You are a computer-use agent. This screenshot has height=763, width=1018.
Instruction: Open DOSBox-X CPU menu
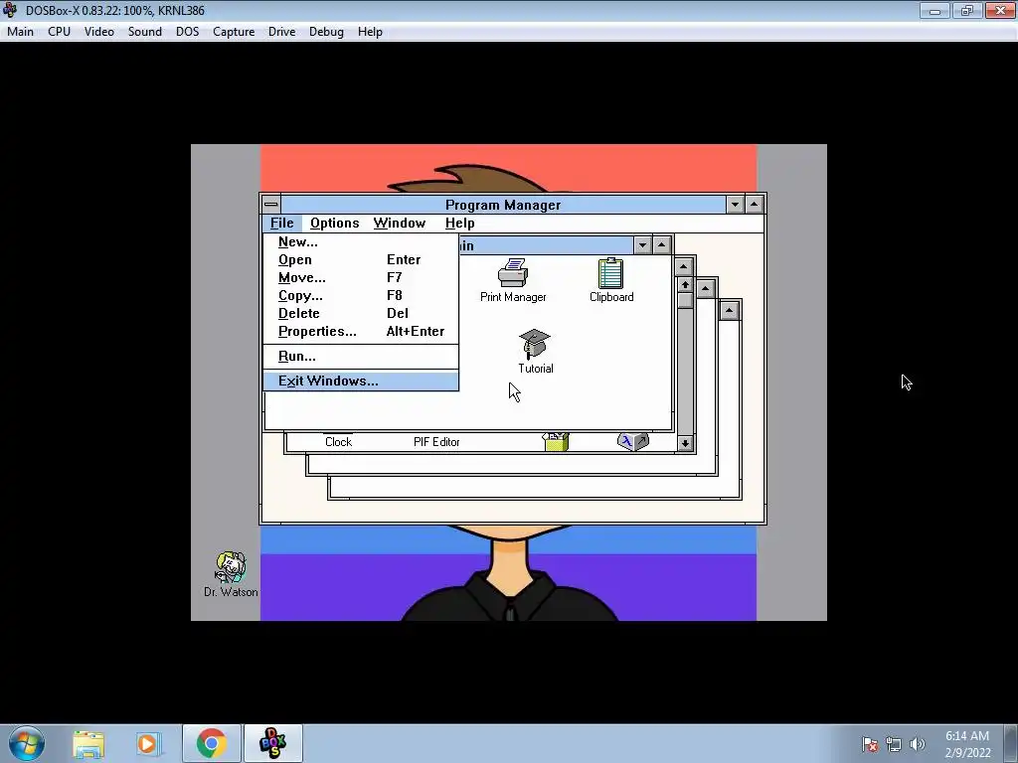(59, 32)
